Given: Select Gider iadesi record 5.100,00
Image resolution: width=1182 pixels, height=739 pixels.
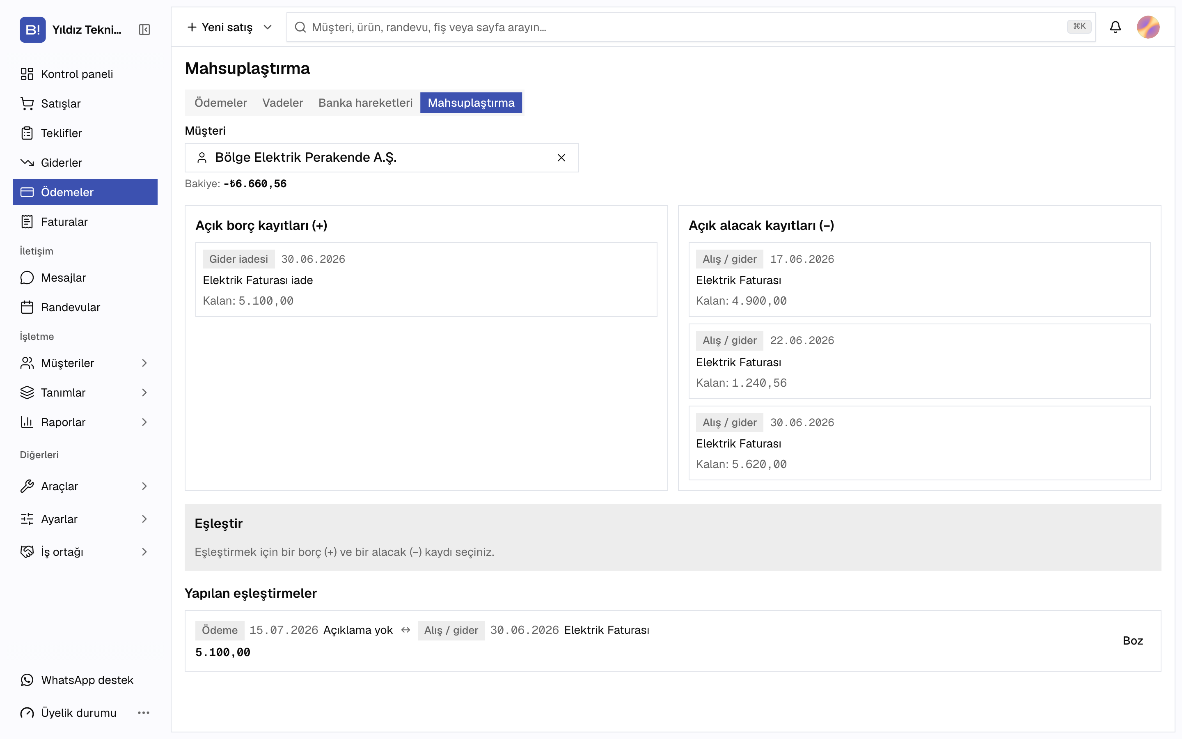Looking at the screenshot, I should pos(426,280).
